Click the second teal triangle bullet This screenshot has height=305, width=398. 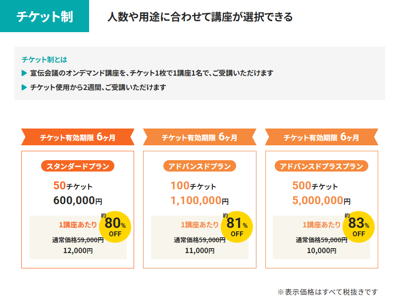click(x=24, y=87)
